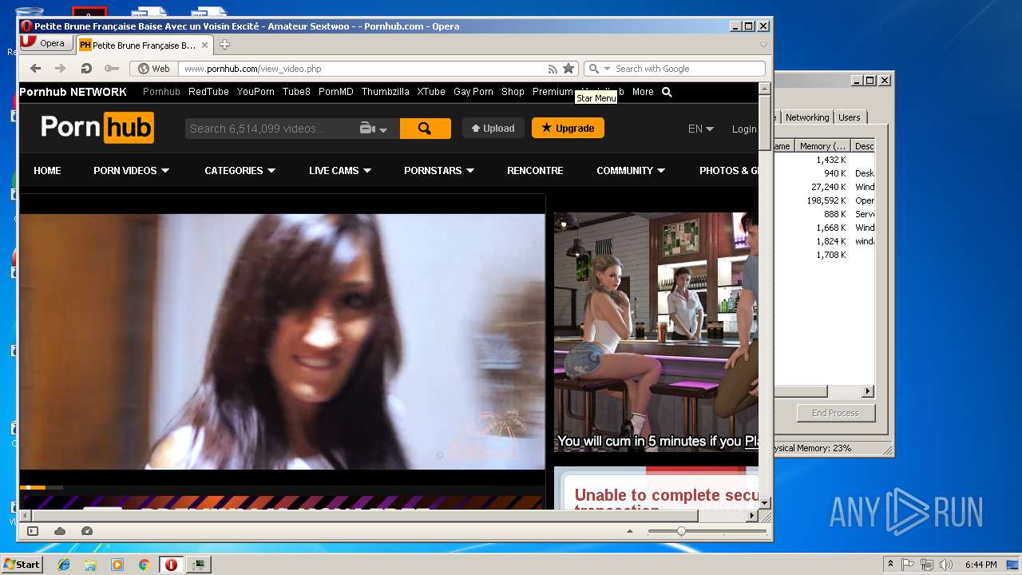
Task: Click the Thumbzilla network link
Action: (385, 92)
